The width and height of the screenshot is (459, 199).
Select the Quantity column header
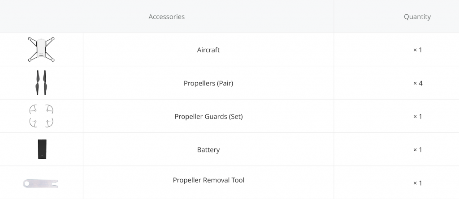tap(417, 17)
